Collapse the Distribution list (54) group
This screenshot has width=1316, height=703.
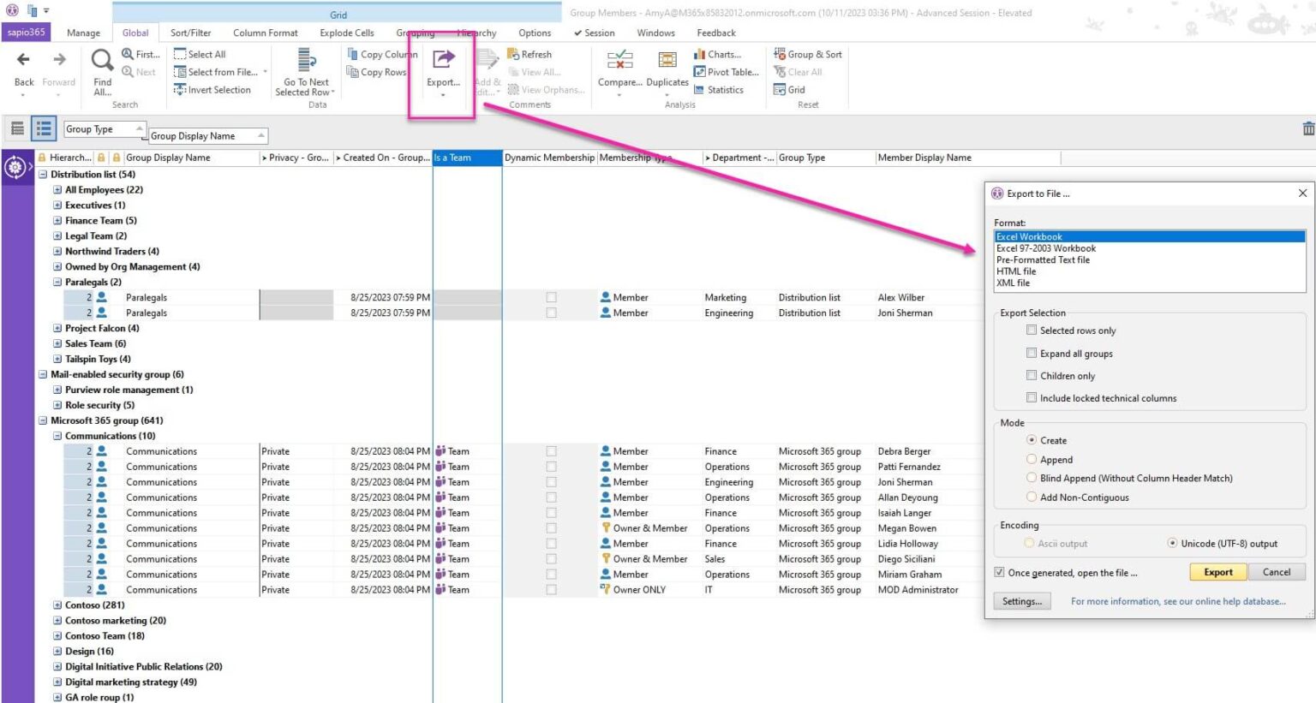click(43, 174)
